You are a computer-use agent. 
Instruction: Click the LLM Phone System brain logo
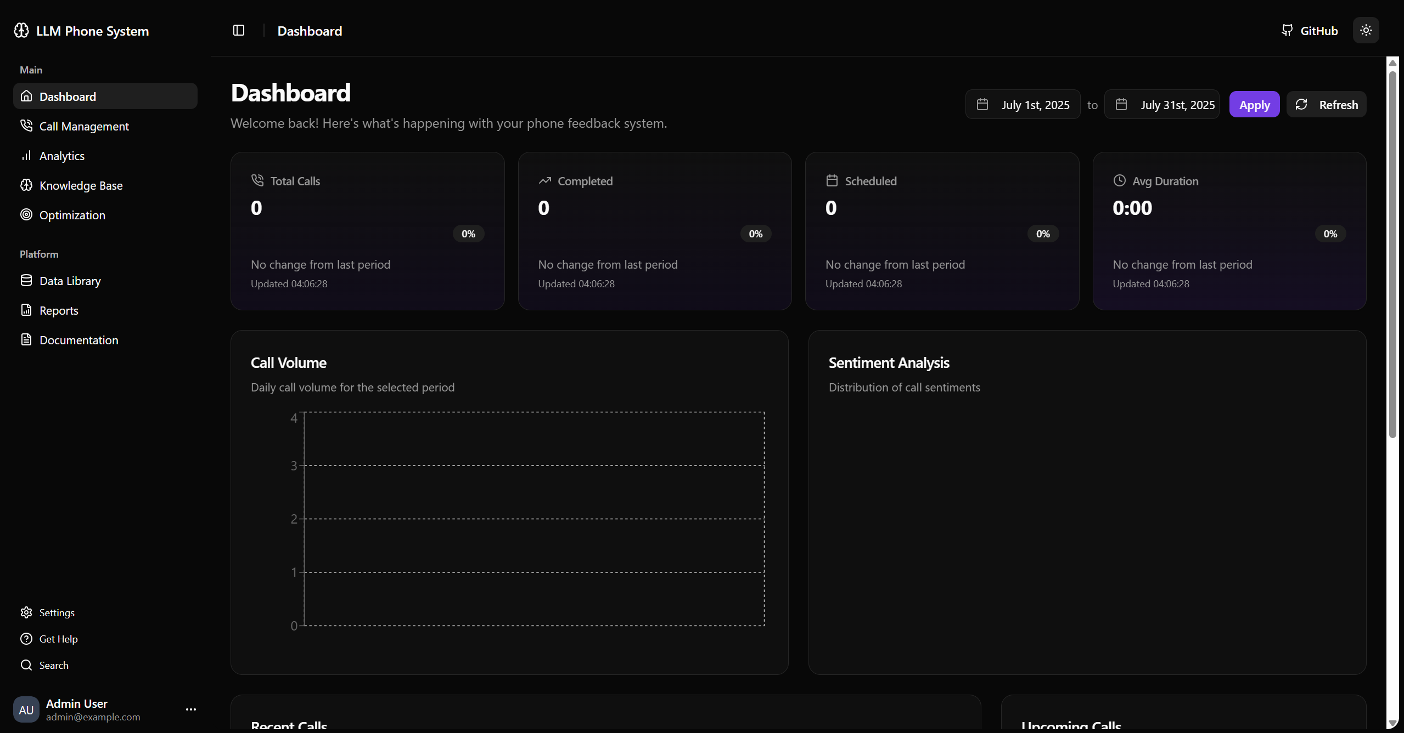(x=21, y=31)
